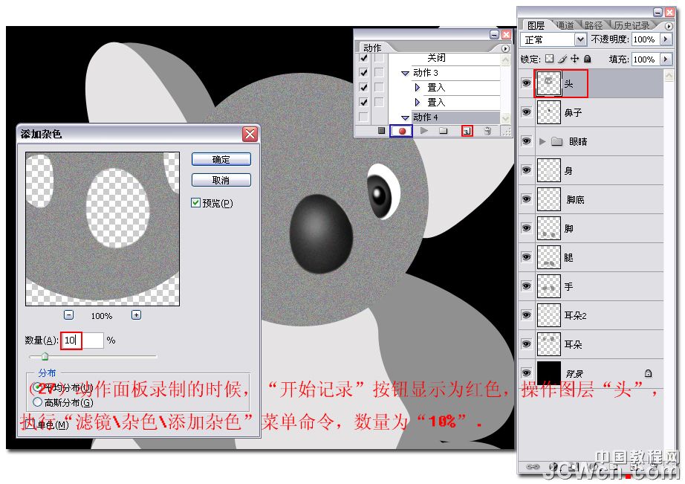Open the 不透明度 slider arrow
Screen dimensions: 685x484
[x=666, y=39]
